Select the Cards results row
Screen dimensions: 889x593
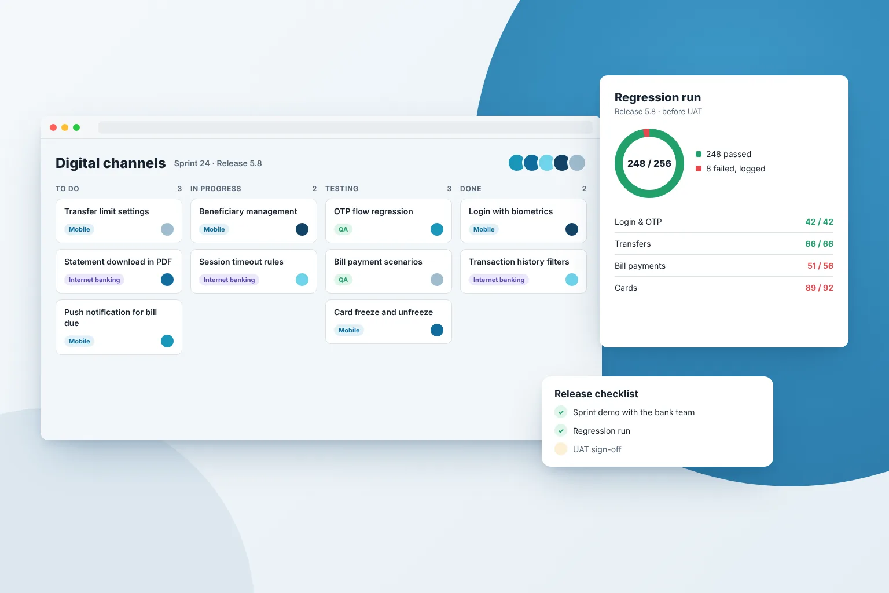click(724, 288)
